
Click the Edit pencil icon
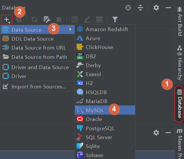pos(87,20)
